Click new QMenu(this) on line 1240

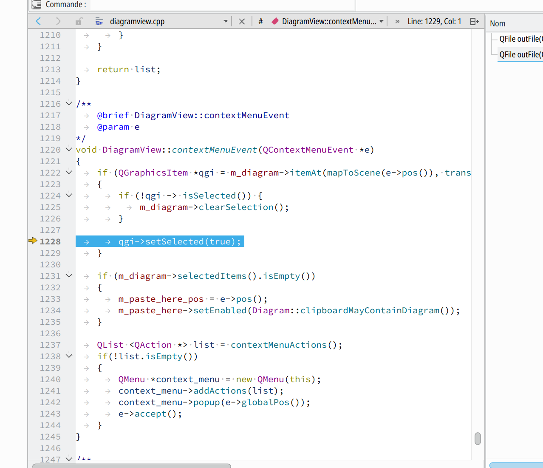click(x=276, y=379)
